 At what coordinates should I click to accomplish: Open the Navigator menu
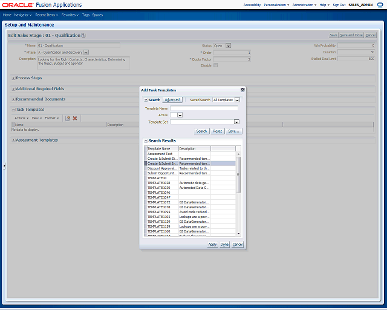(23, 15)
